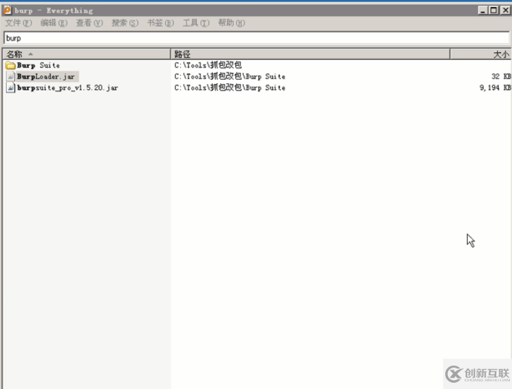Click the search box containing burp
This screenshot has width=512, height=389.
pyautogui.click(x=256, y=38)
